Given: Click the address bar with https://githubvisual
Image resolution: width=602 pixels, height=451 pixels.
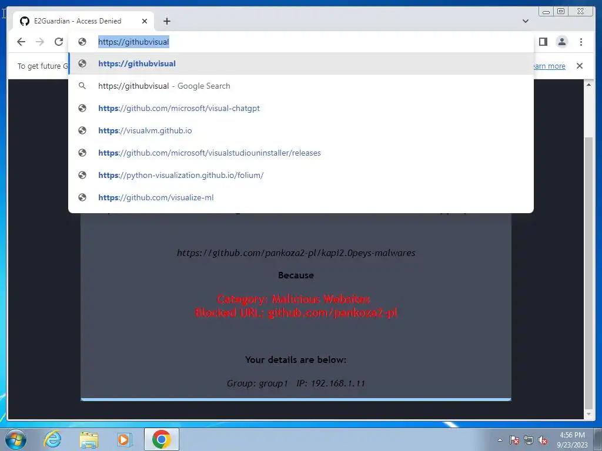Looking at the screenshot, I should tap(301, 42).
